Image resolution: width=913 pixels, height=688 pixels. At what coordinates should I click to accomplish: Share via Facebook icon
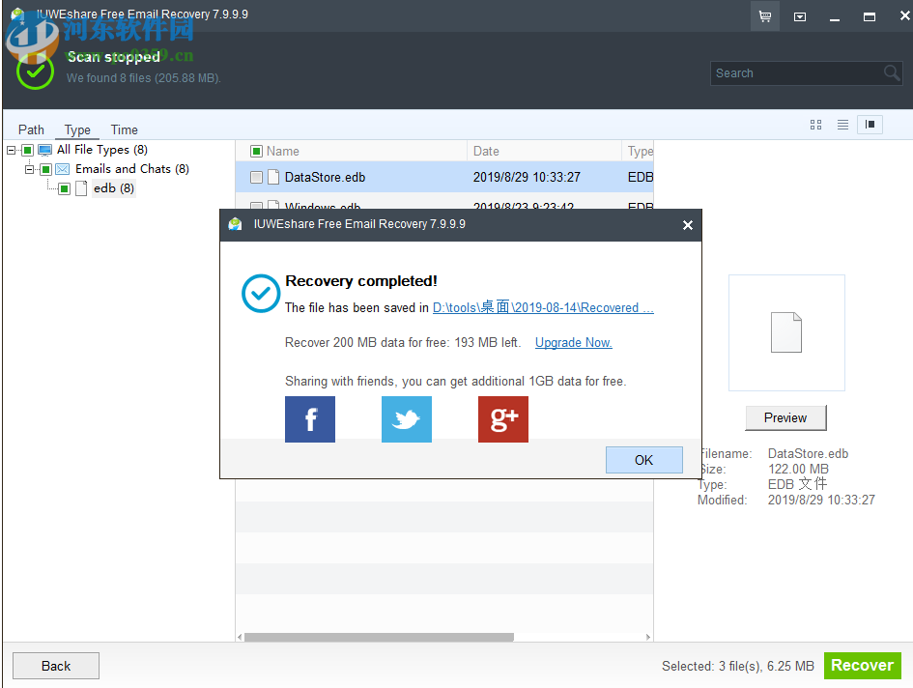309,419
